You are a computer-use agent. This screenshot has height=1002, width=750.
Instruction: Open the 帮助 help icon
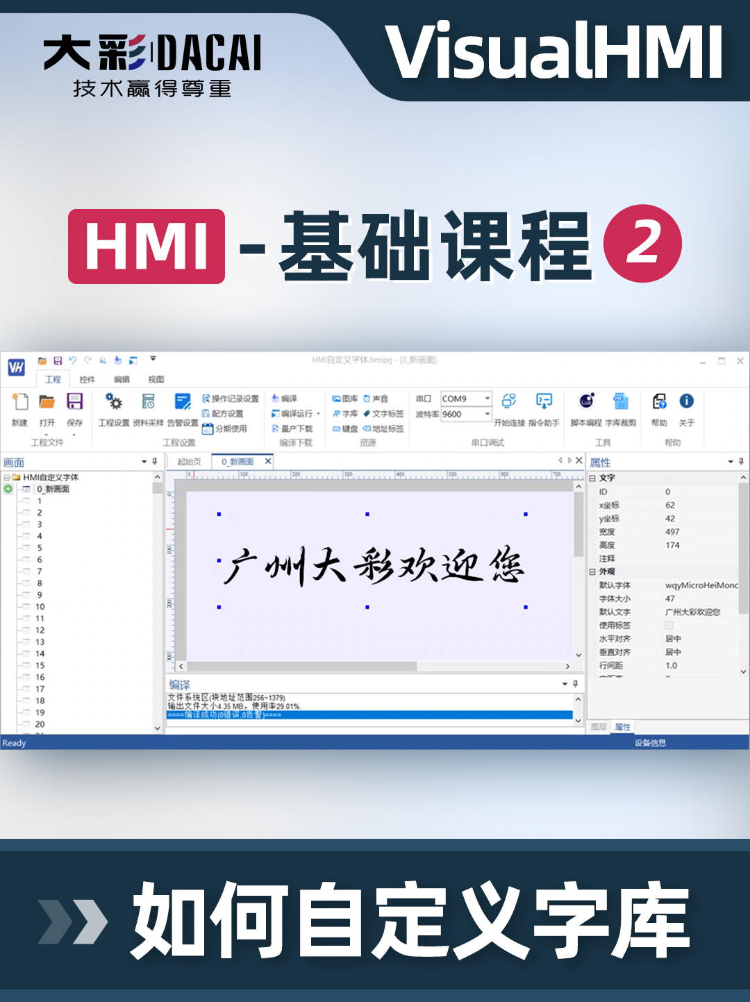click(x=659, y=401)
